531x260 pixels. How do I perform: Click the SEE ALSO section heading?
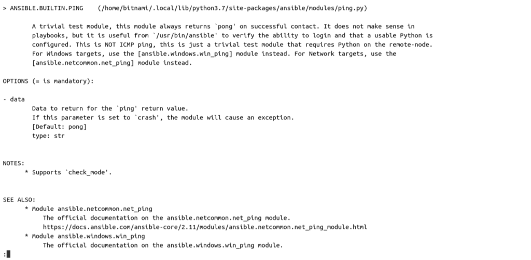[19, 200]
